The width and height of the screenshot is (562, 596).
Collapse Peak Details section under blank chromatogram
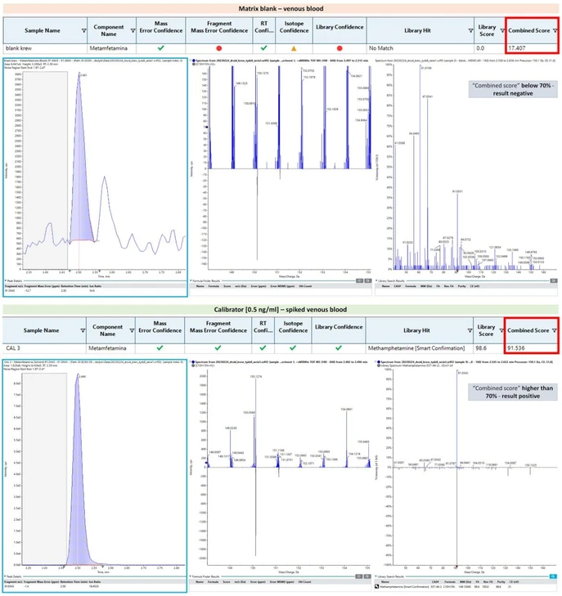click(6, 280)
